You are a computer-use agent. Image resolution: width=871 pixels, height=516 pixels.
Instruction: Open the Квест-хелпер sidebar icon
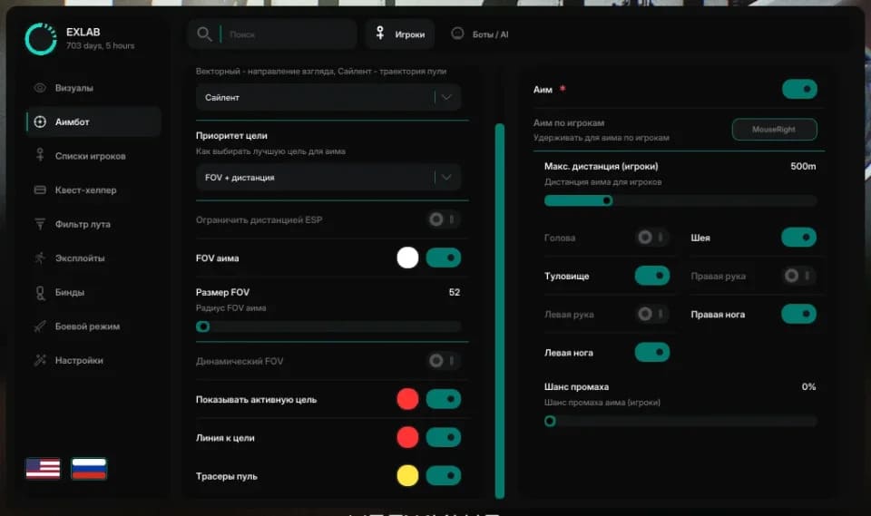click(40, 190)
